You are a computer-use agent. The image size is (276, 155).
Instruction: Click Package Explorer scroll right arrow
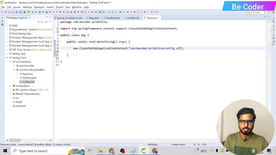(x=50, y=140)
